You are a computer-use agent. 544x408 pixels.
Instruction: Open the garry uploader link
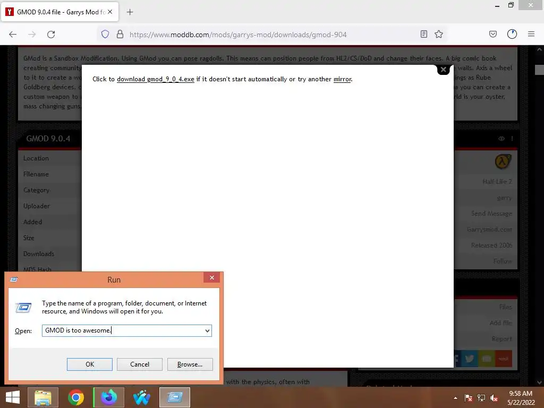(505, 198)
